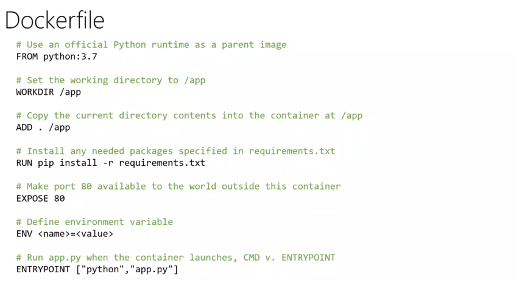Viewport: 519px width, 291px height.
Task: Click the RUN keyword before pip install
Action: (24, 163)
